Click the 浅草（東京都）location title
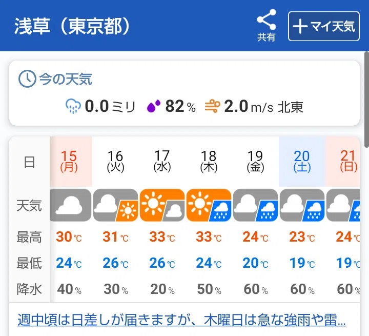Viewport: 369px width, 336px height. [x=72, y=26]
